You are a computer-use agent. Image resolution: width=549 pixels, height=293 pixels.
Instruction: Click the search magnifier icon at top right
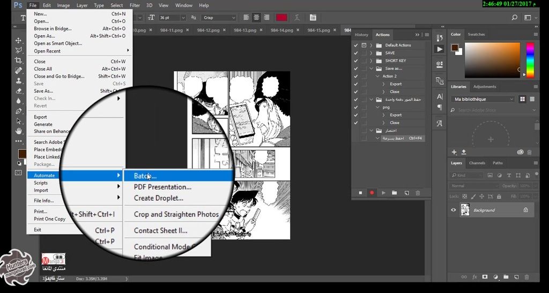514,18
